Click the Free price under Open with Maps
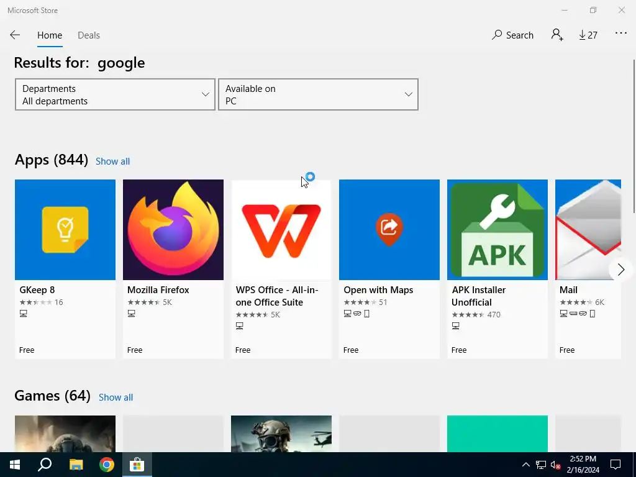Image resolution: width=636 pixels, height=477 pixels. (x=351, y=350)
